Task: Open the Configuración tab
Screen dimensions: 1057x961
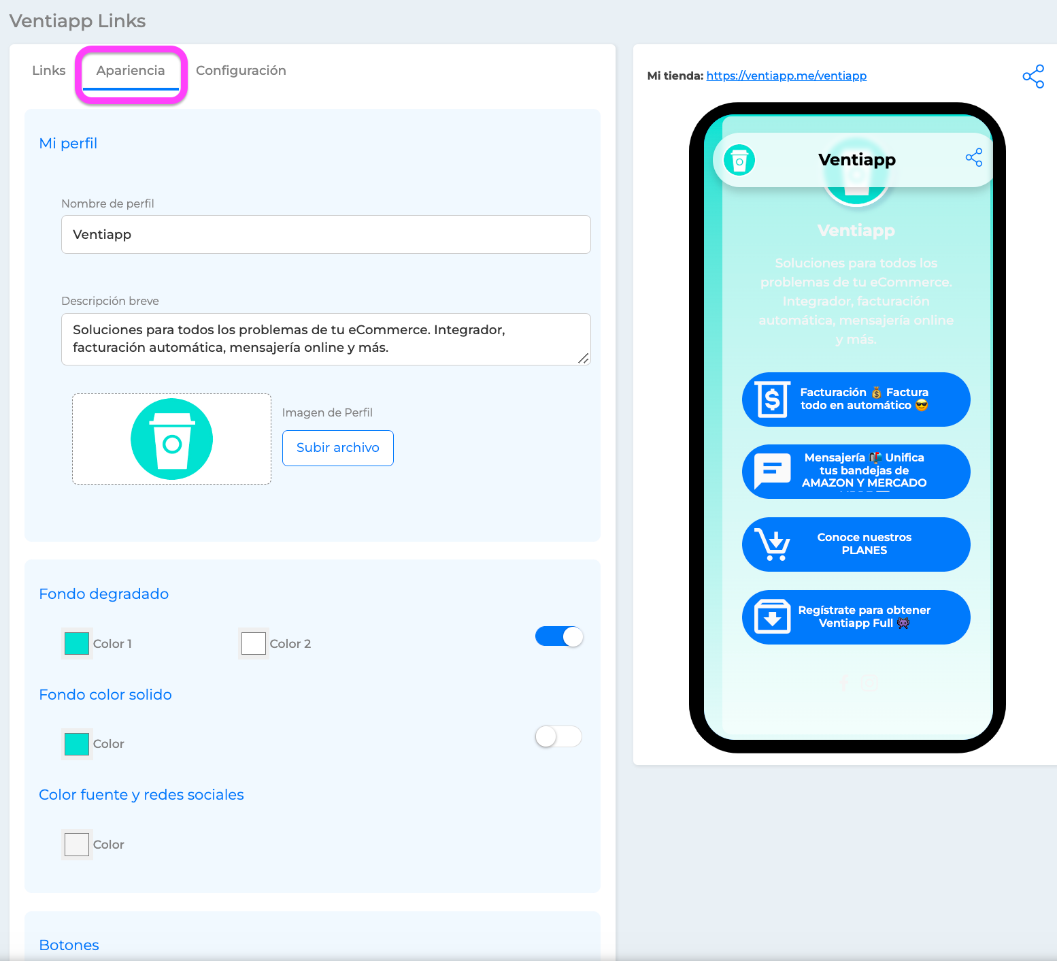Action: coord(241,71)
